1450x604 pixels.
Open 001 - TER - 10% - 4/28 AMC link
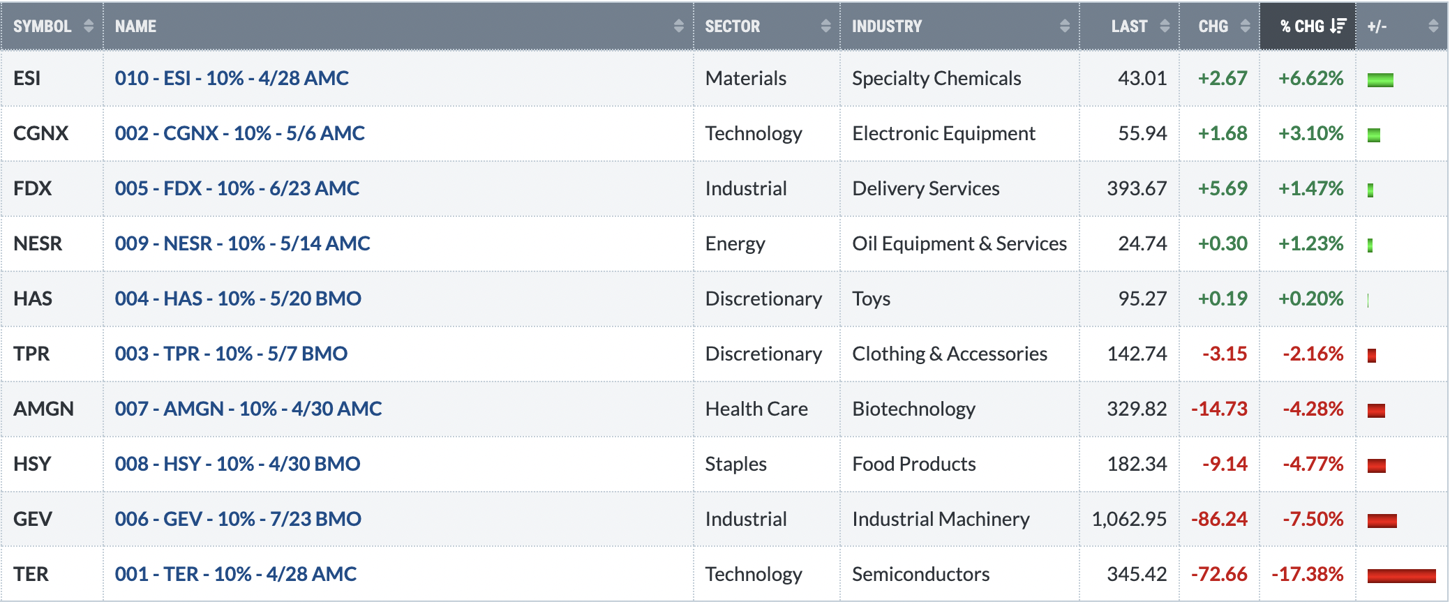[236, 574]
